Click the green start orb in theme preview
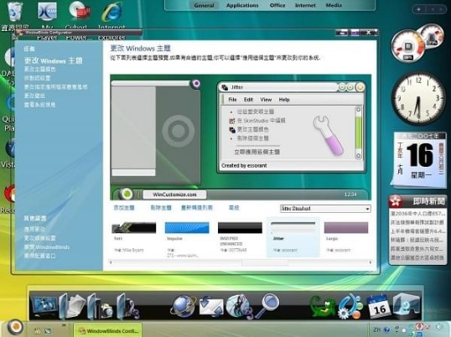 [x=126, y=194]
